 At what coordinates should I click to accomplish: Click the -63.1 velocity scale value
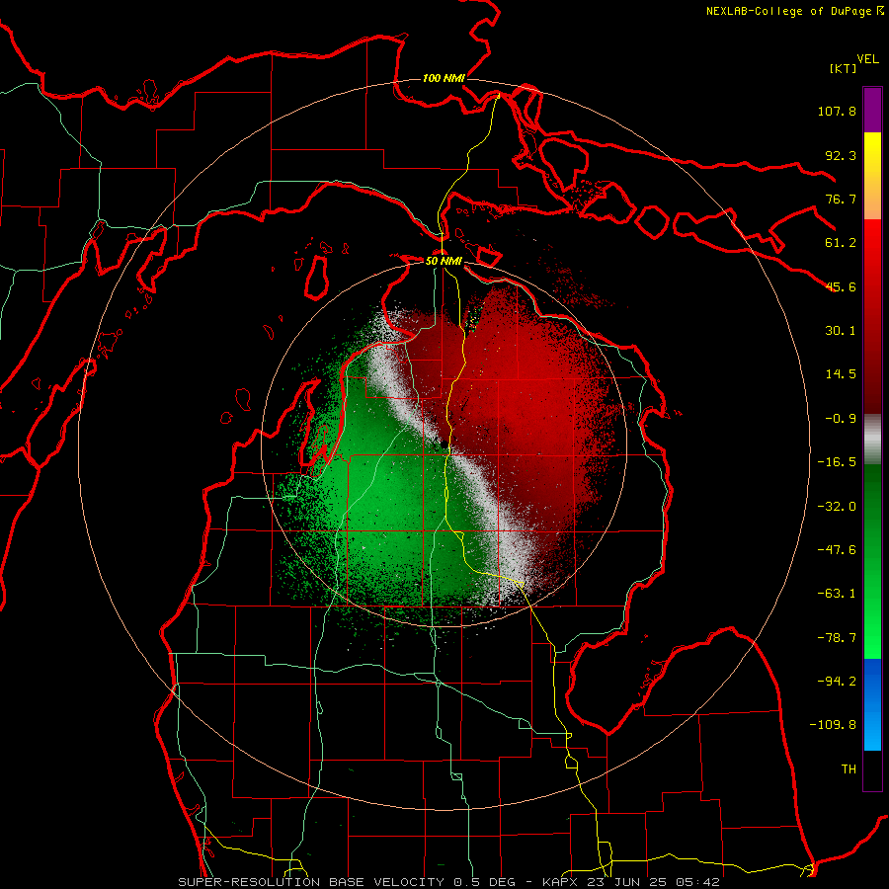pyautogui.click(x=837, y=594)
